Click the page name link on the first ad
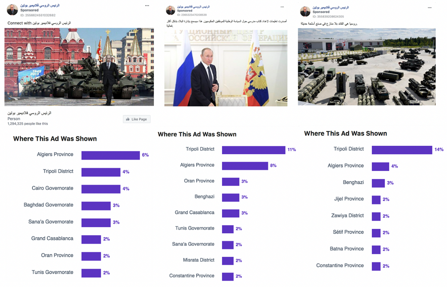Image resolution: width=447 pixels, height=287 pixels. click(x=40, y=6)
